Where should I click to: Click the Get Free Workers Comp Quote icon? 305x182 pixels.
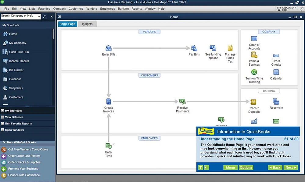coord(4,149)
